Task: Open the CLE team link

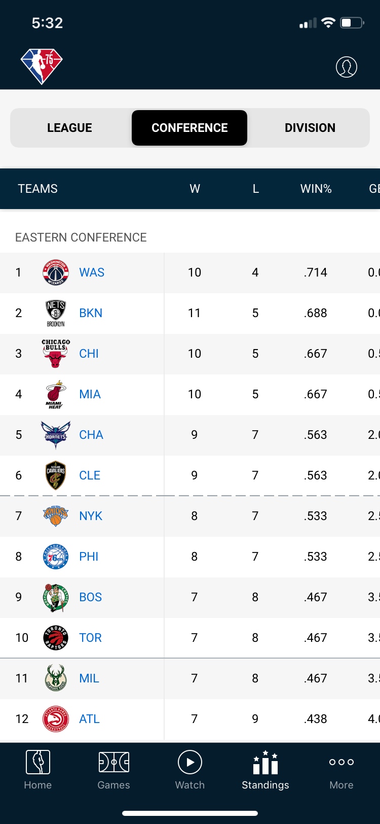Action: (x=90, y=475)
